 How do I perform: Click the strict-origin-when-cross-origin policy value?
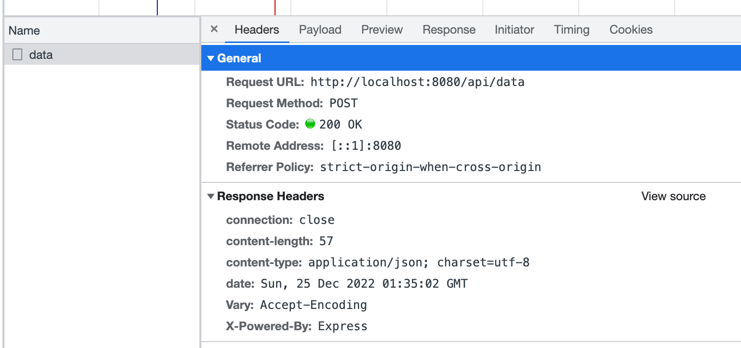[430, 167]
